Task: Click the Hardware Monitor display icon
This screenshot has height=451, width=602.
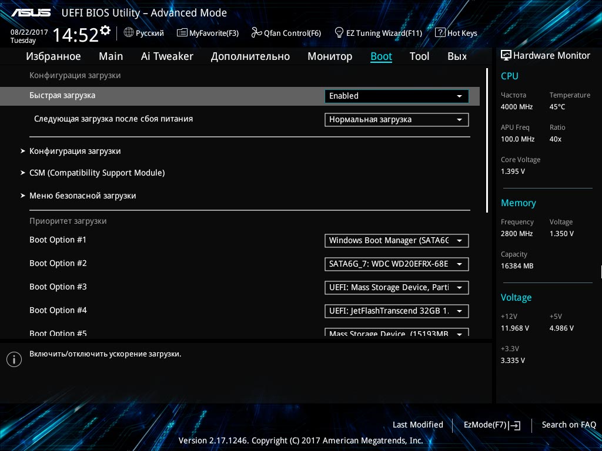Action: pos(506,56)
